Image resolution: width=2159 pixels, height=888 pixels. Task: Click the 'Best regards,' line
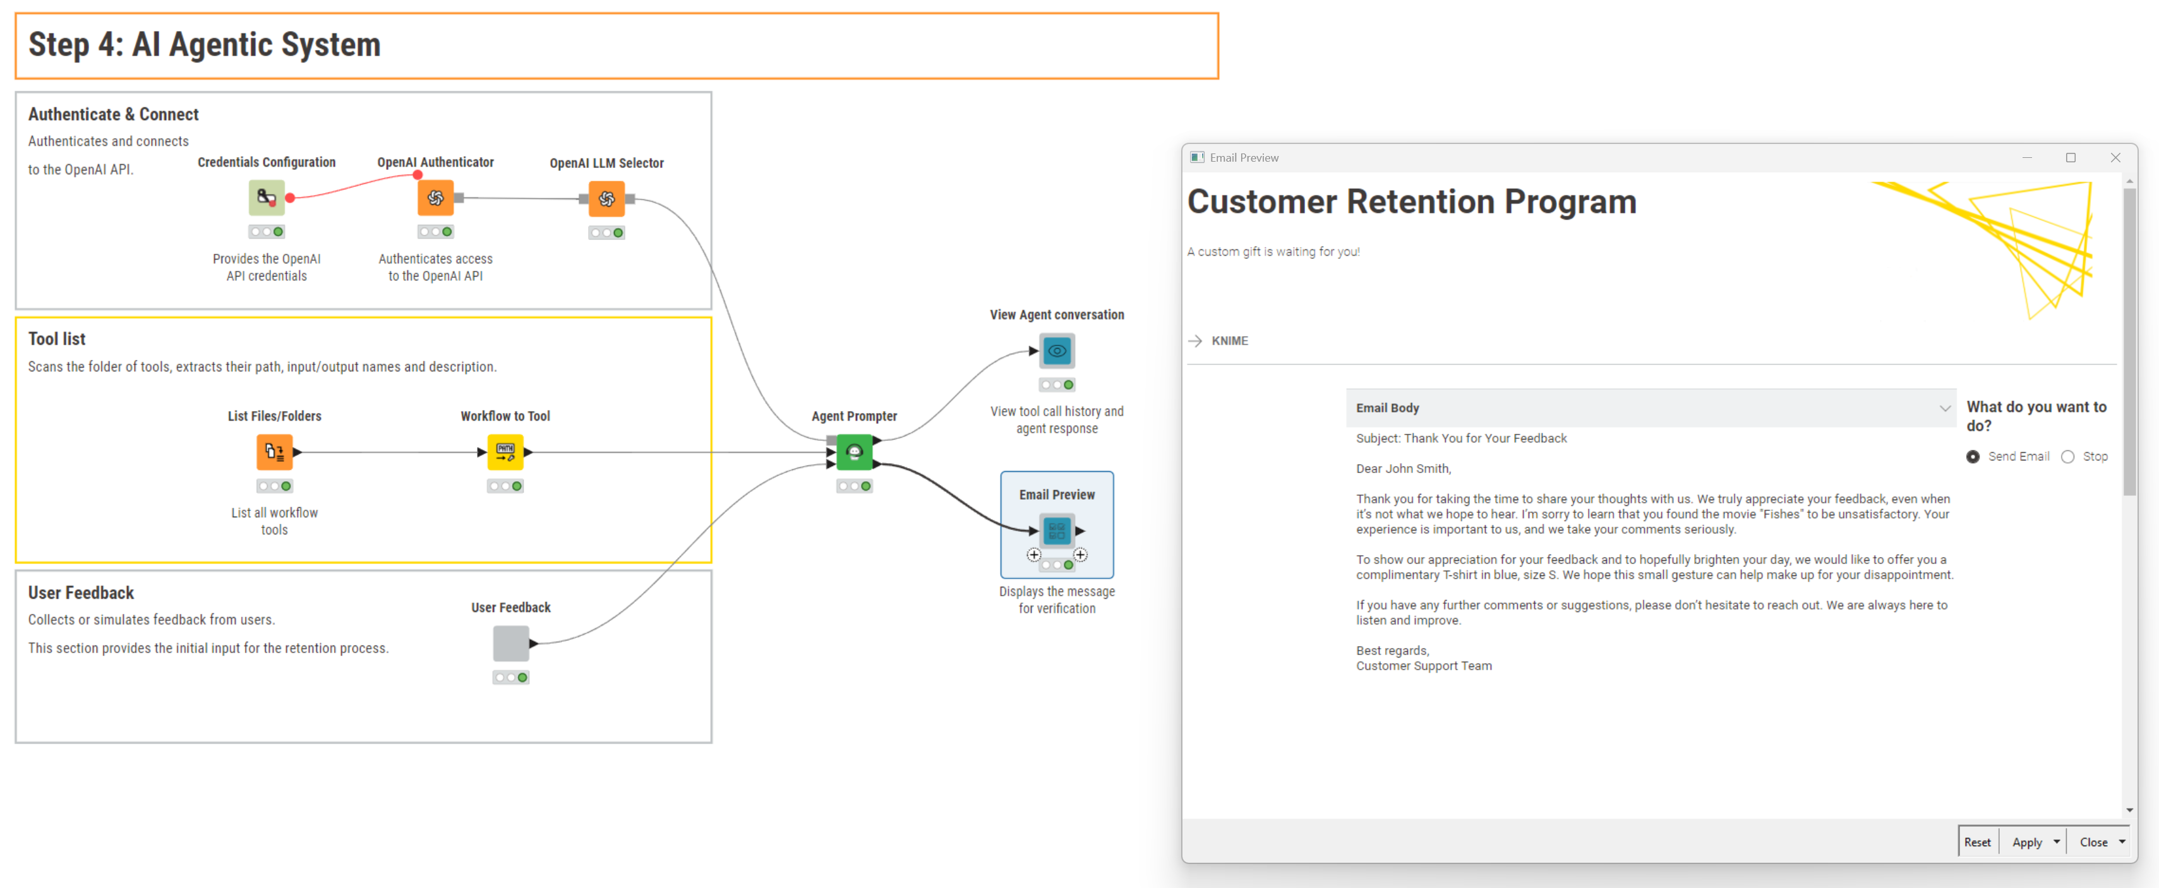coord(1392,651)
